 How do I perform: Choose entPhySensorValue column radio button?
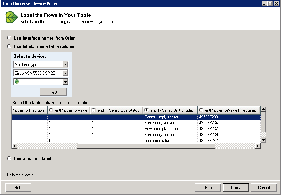pyautogui.click(x=51, y=110)
